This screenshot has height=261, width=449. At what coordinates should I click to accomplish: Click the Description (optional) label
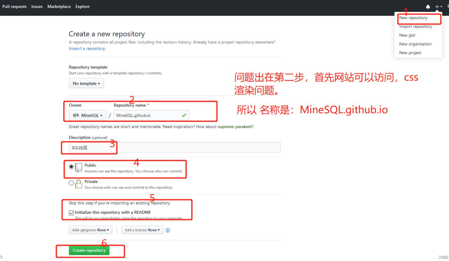point(88,137)
